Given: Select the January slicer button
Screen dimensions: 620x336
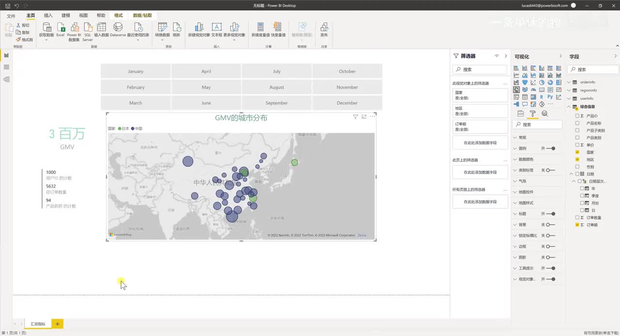Looking at the screenshot, I should pos(136,71).
